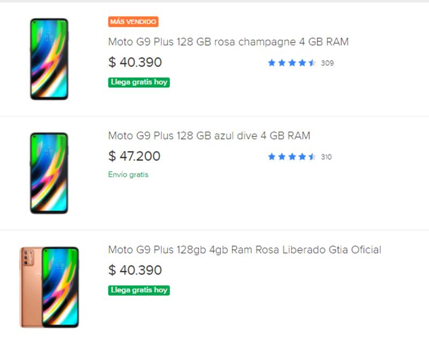The height and width of the screenshot is (339, 429).
Task: Click Rosa Liberado listing's $ 40.390 price
Action: tap(135, 270)
